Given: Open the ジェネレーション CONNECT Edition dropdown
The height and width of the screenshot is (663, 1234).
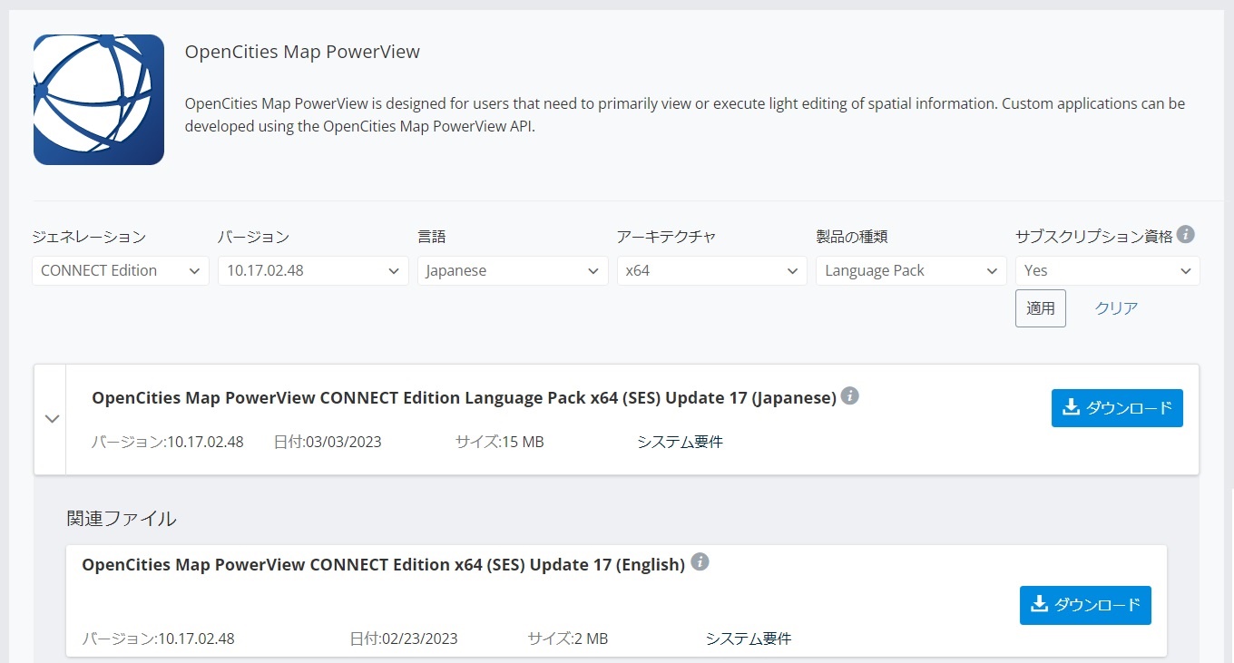Looking at the screenshot, I should [x=121, y=270].
